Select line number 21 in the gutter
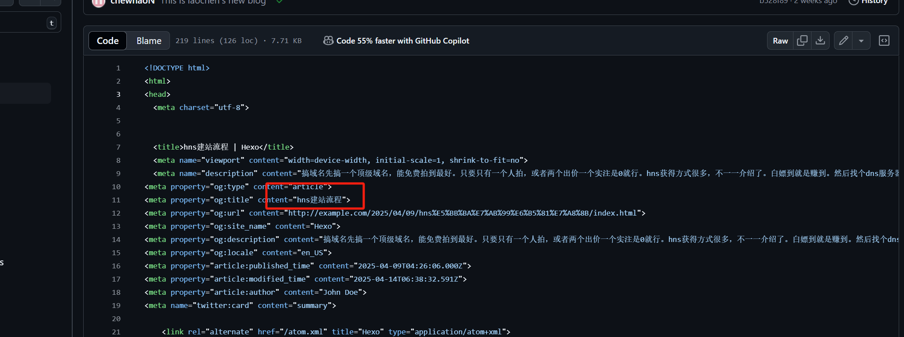This screenshot has height=337, width=904. click(x=116, y=332)
